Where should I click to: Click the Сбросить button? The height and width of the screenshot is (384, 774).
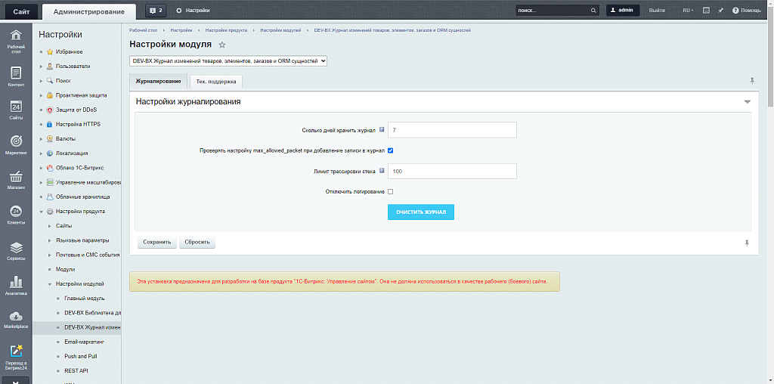197,243
